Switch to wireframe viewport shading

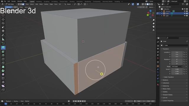click(x=146, y=4)
